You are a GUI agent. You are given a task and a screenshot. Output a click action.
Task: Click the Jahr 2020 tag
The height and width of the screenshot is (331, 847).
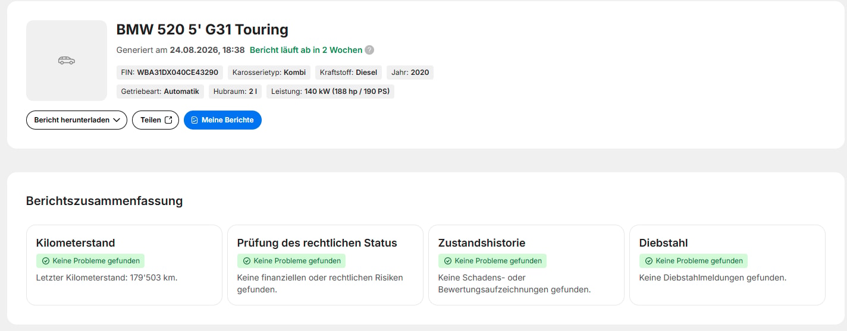(x=410, y=72)
